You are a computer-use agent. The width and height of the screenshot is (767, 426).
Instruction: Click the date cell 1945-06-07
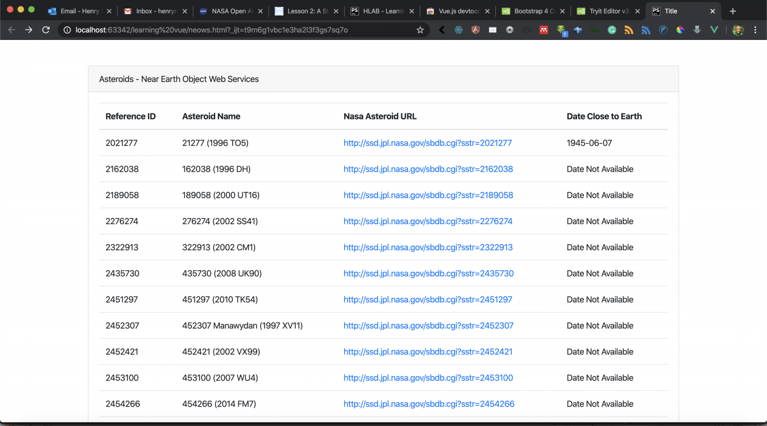pyautogui.click(x=589, y=143)
